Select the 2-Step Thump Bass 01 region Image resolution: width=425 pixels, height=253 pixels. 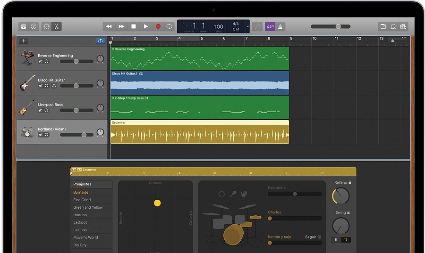(x=200, y=107)
